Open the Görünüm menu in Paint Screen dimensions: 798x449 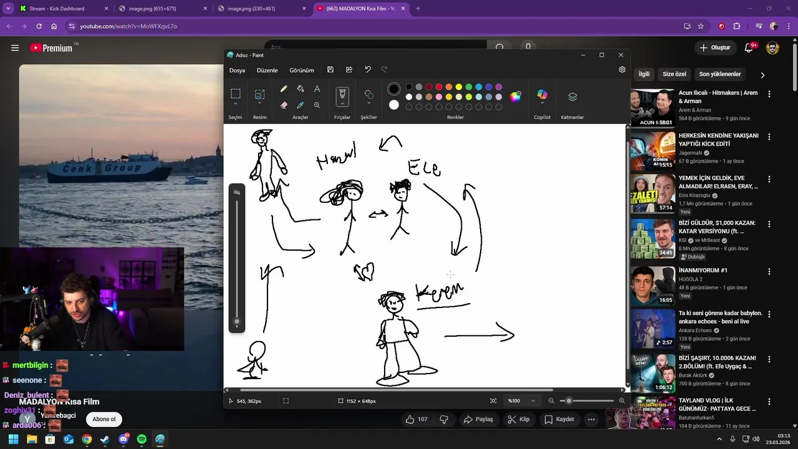pos(302,70)
